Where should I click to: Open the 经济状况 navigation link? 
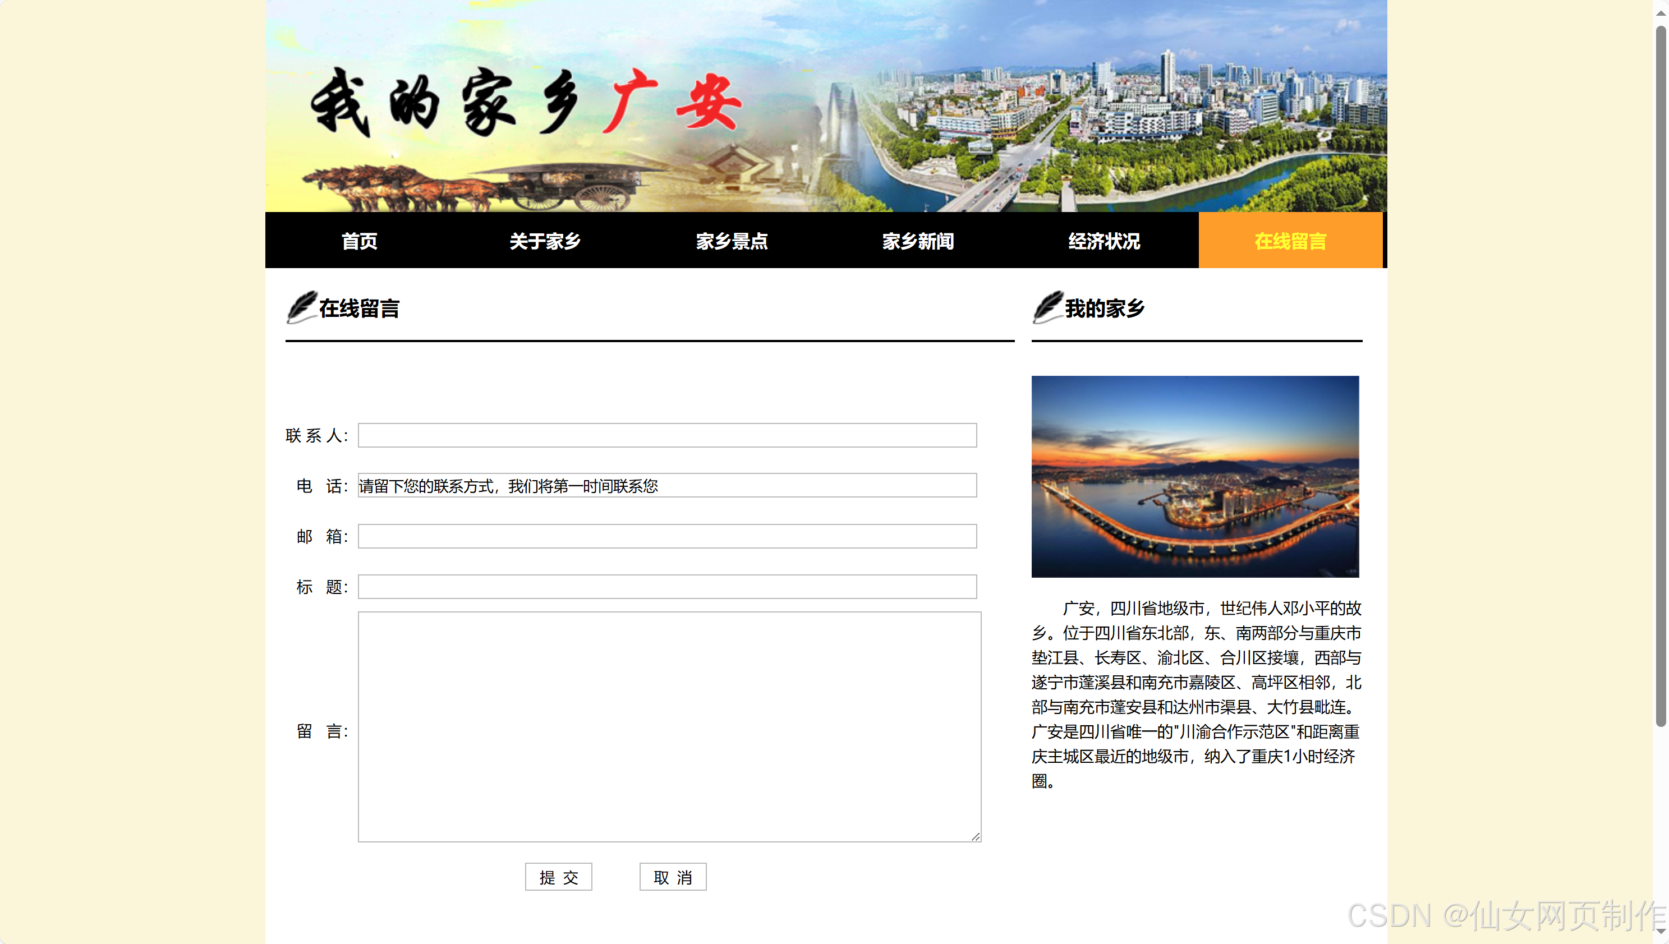click(x=1104, y=241)
